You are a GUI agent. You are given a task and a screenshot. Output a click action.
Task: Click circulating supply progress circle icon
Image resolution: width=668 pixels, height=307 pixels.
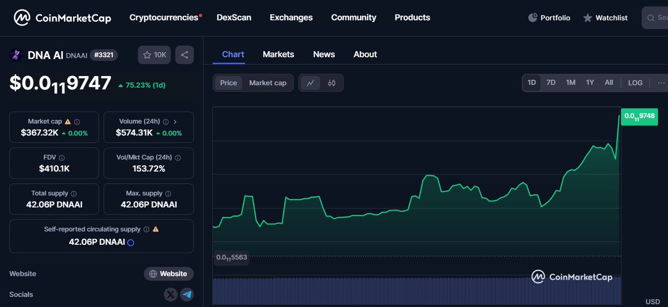tap(131, 243)
